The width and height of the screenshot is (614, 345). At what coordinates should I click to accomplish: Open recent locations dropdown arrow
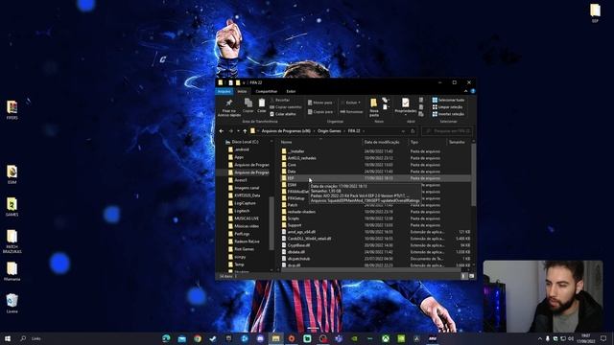coord(238,131)
